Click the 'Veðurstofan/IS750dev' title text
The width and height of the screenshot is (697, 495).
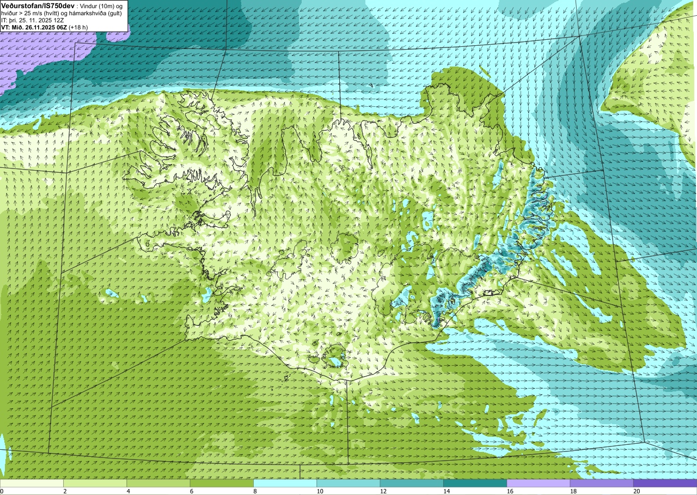click(x=38, y=5)
